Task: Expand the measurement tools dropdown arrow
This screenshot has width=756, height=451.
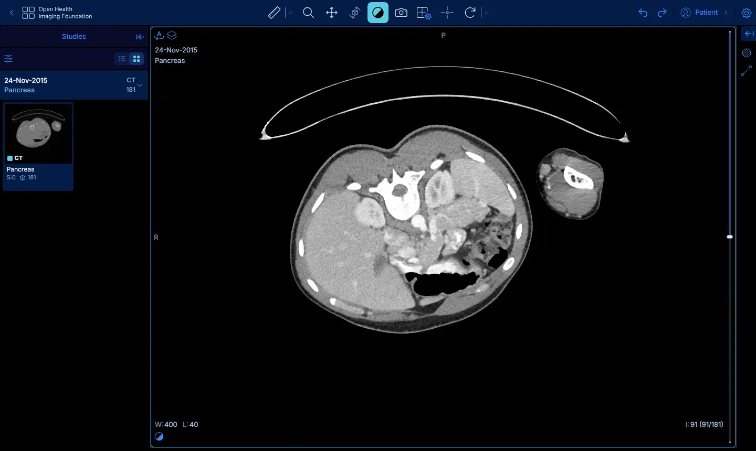Action: pyautogui.click(x=291, y=13)
